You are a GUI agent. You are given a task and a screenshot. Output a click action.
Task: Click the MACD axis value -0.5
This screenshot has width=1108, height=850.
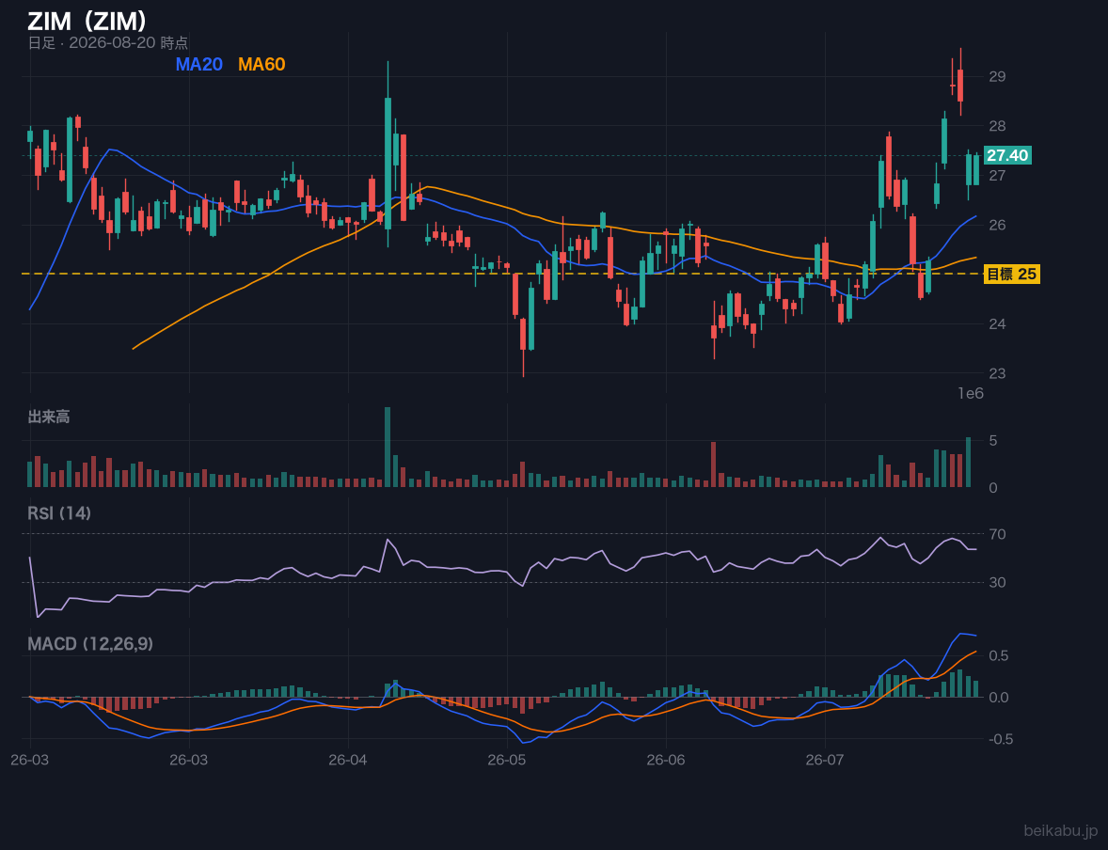(x=999, y=739)
